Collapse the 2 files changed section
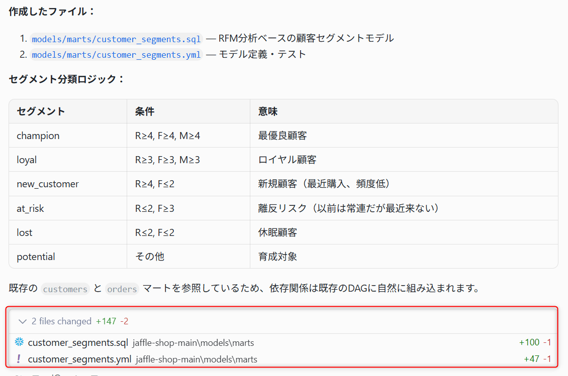 click(x=23, y=321)
